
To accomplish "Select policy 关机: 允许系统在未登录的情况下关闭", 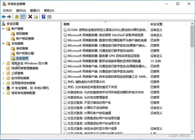I will (x=92, y=87).
